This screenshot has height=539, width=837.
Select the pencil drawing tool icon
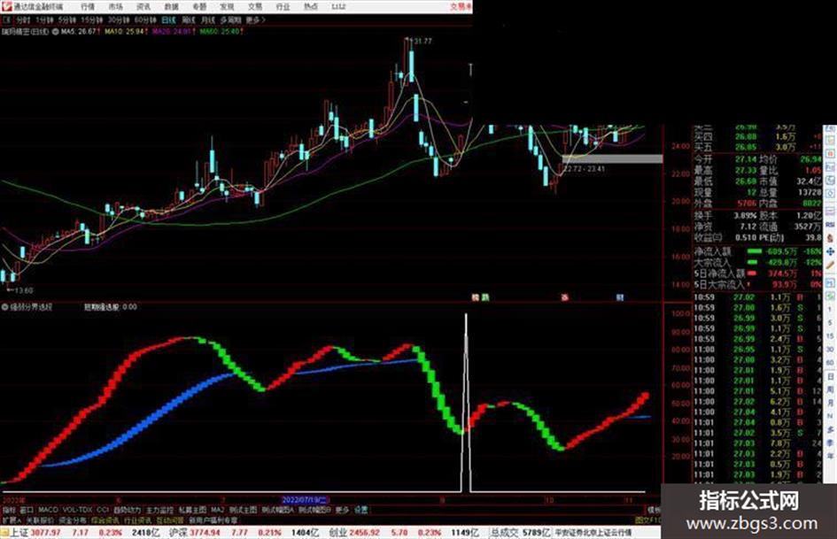(830, 265)
